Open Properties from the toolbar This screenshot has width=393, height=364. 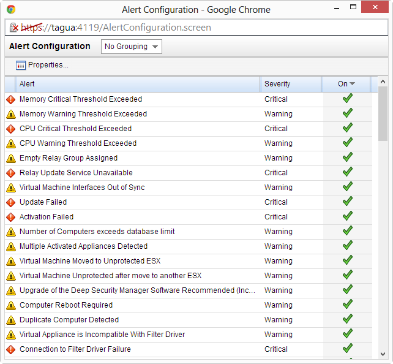click(42, 65)
